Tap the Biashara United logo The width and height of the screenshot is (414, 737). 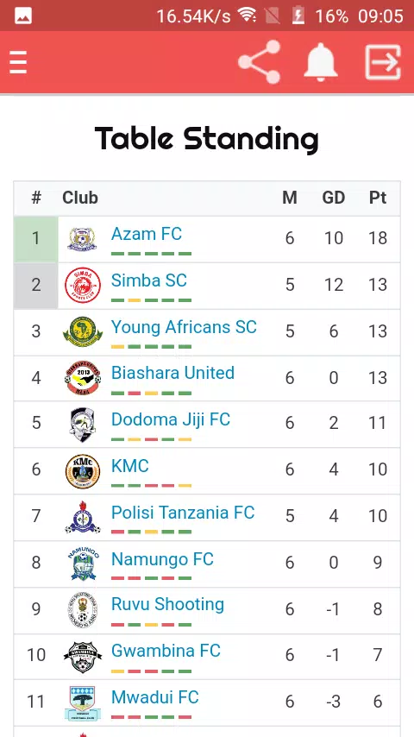pos(83,378)
